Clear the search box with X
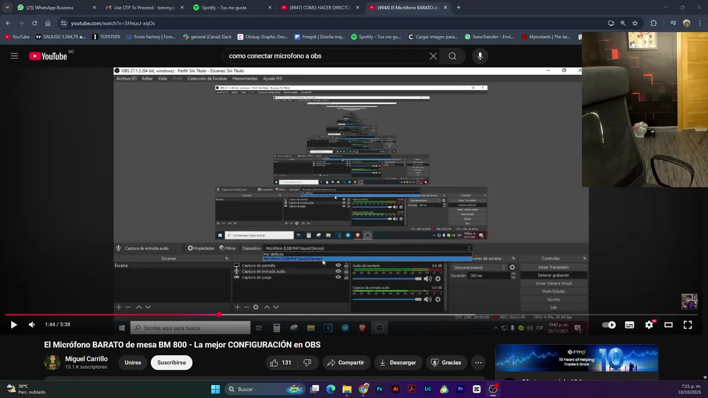The height and width of the screenshot is (398, 708). pos(433,56)
